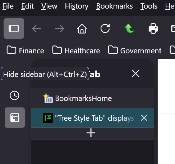
Task: Open the Bookmarks menu
Action: (x=115, y=6)
